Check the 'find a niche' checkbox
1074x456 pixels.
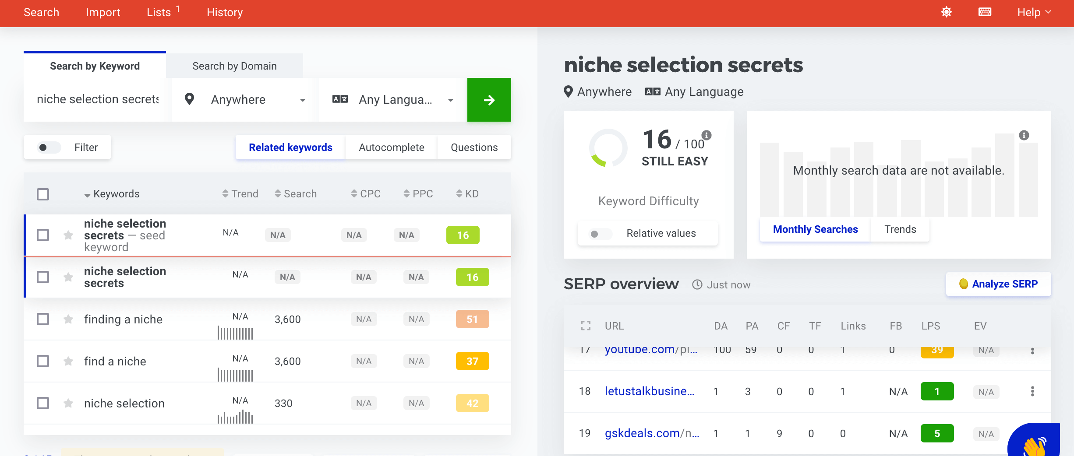43,361
